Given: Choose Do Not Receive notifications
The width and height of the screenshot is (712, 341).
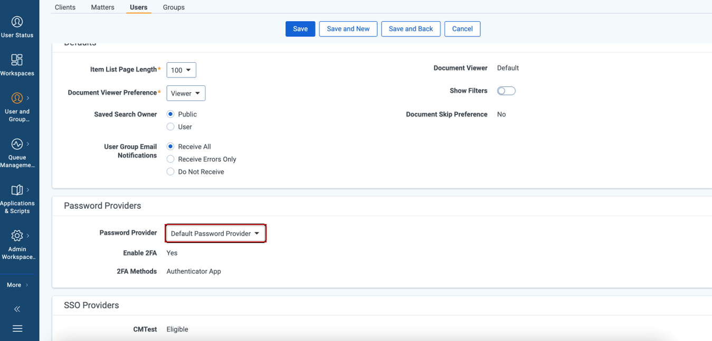Looking at the screenshot, I should coord(170,172).
